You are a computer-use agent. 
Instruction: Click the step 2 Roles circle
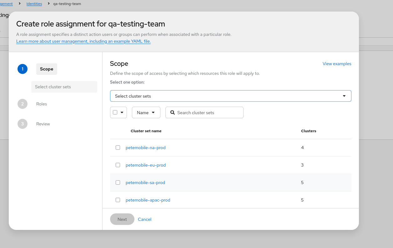[x=23, y=104]
